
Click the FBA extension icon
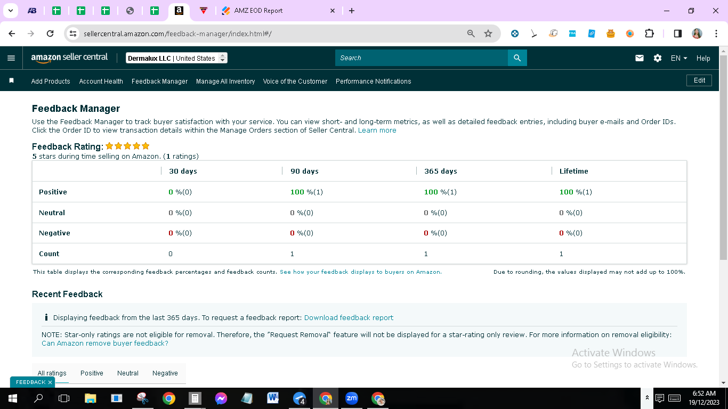pos(572,34)
